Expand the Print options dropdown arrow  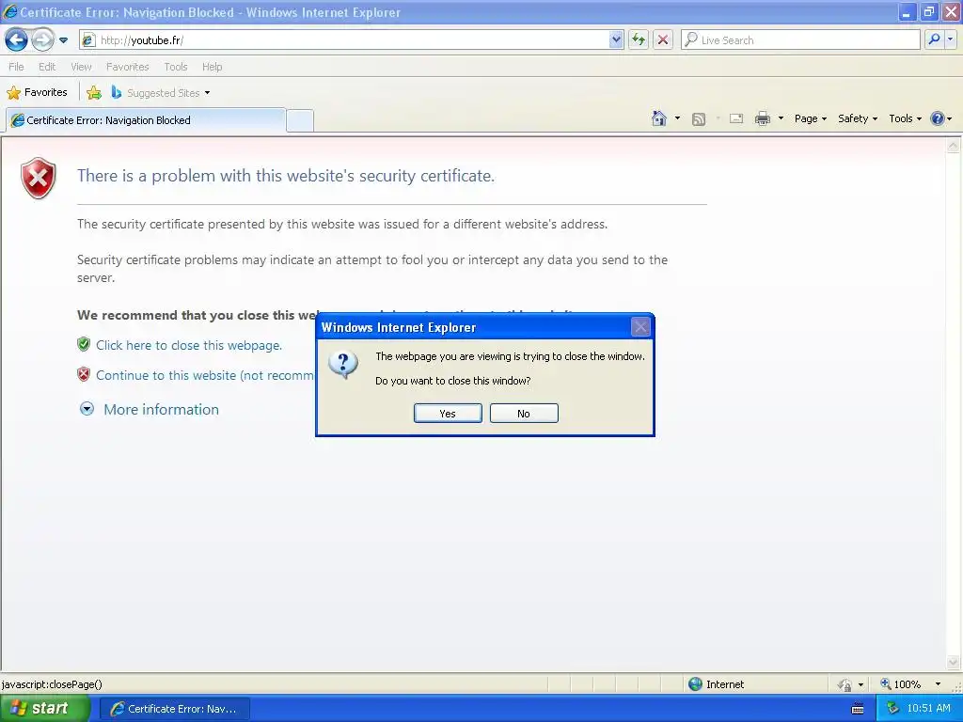coord(781,118)
